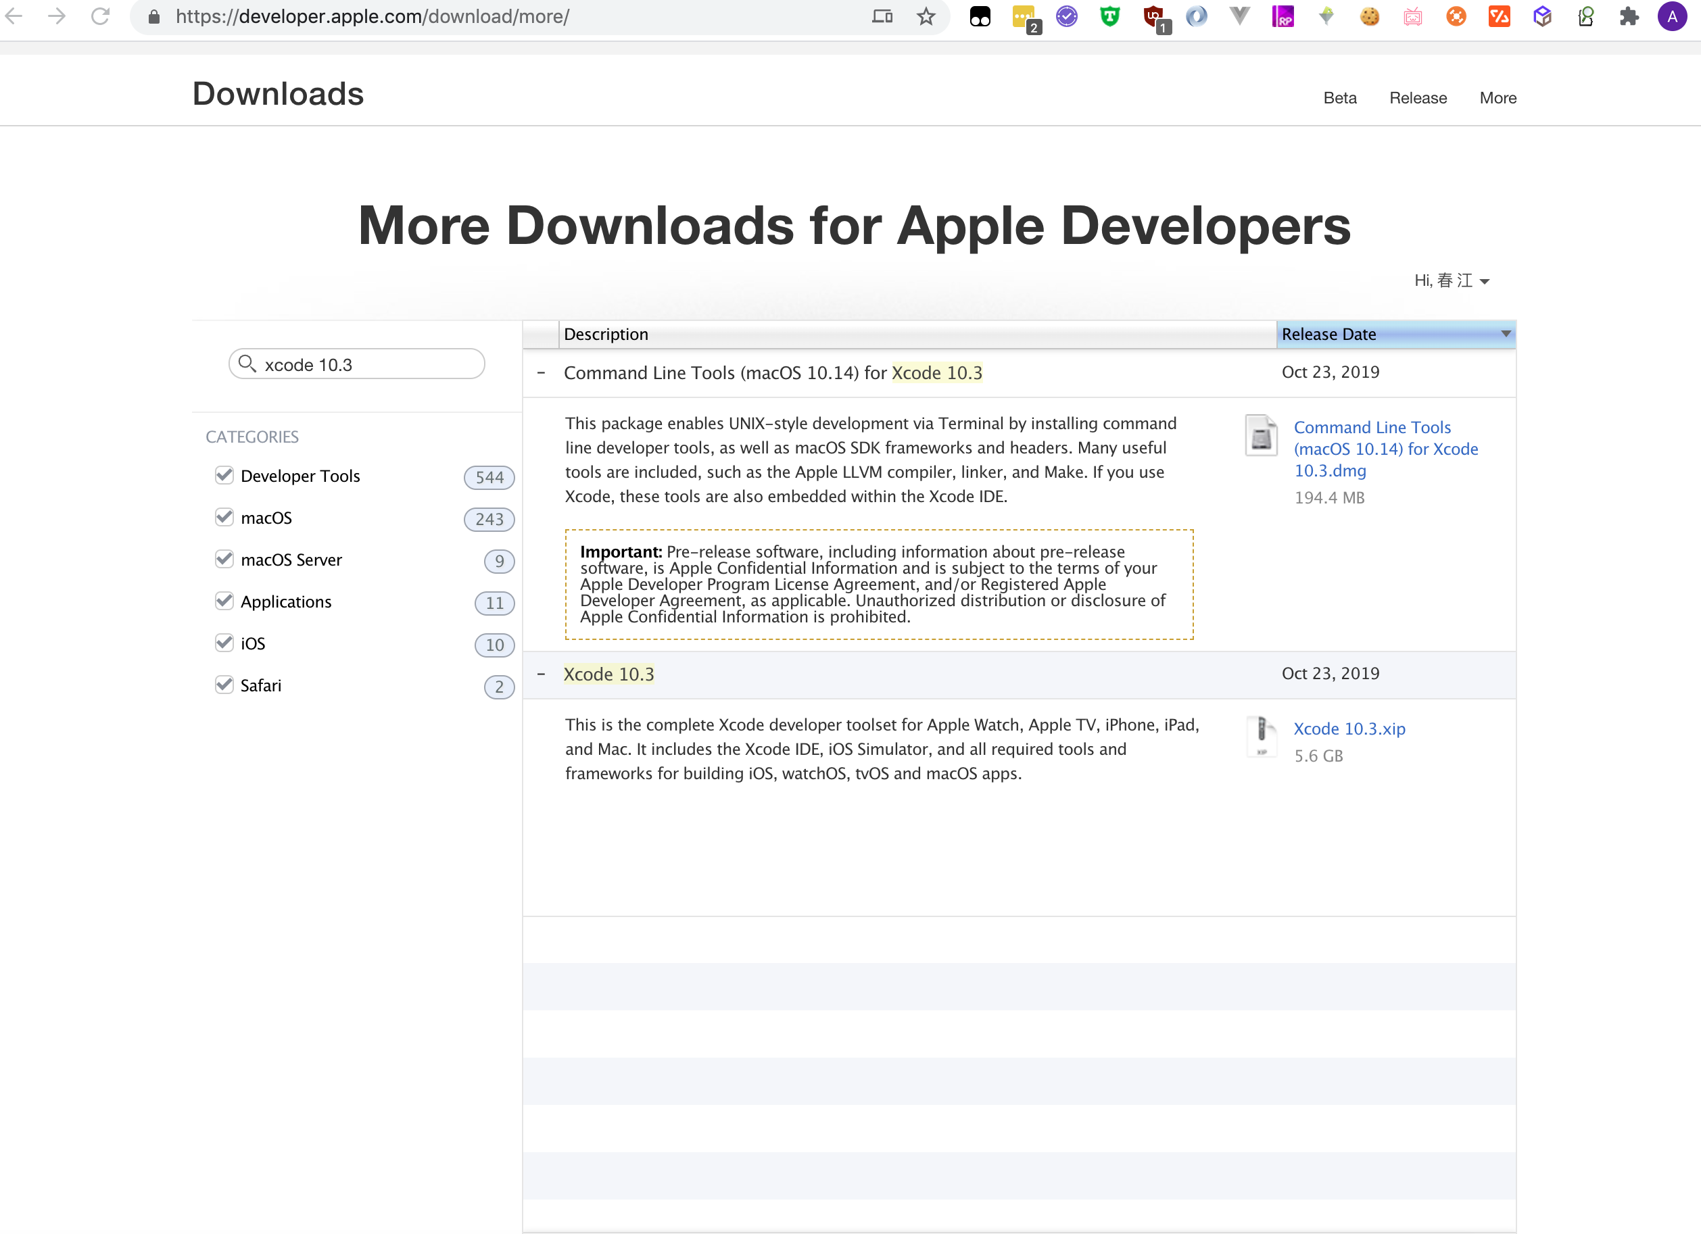Switch to the Beta downloads tab
The height and width of the screenshot is (1234, 1701).
click(x=1339, y=98)
